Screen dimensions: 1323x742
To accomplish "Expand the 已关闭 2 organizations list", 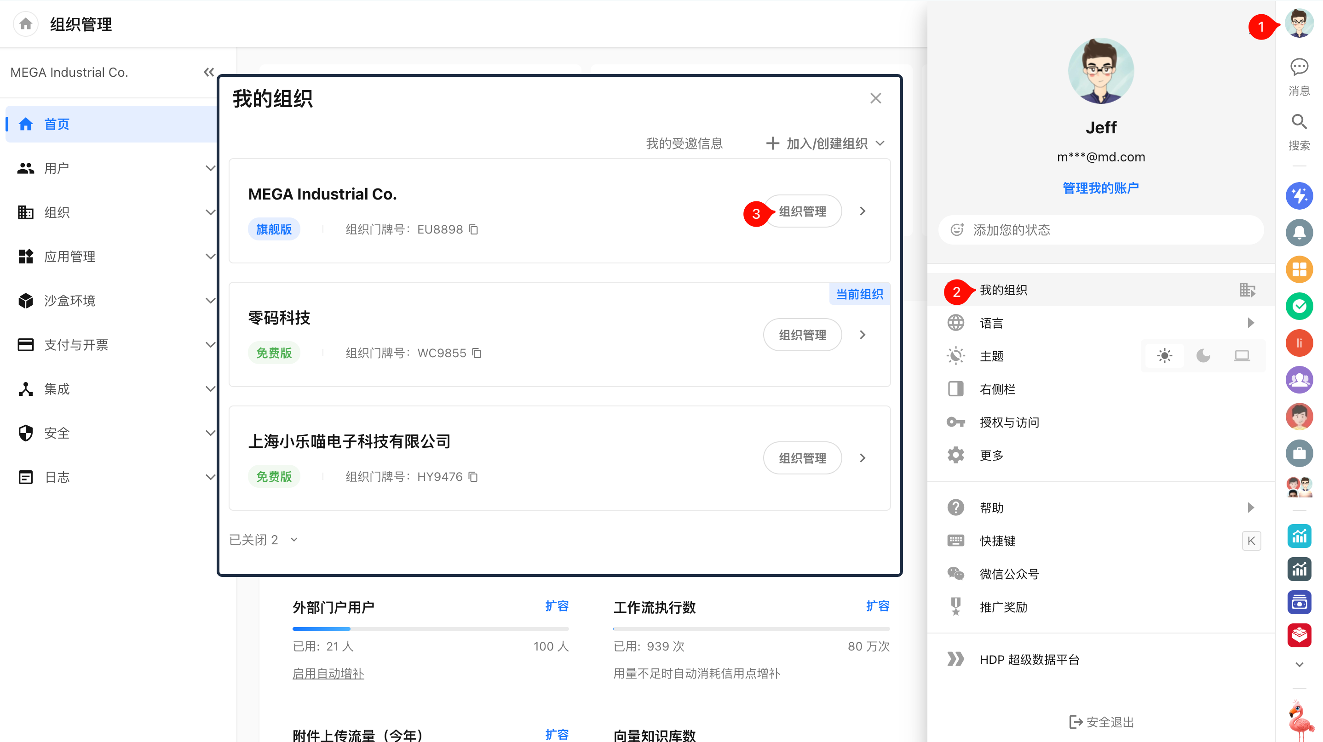I will (x=264, y=539).
